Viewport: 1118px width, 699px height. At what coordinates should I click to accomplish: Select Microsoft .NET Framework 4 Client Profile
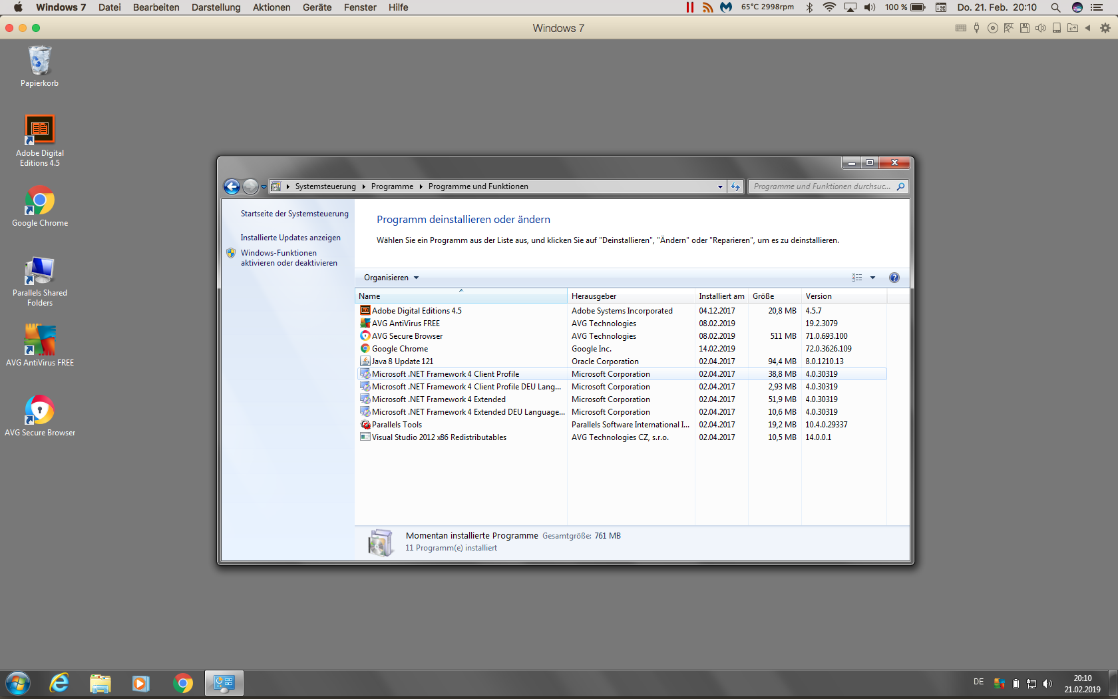pos(622,374)
